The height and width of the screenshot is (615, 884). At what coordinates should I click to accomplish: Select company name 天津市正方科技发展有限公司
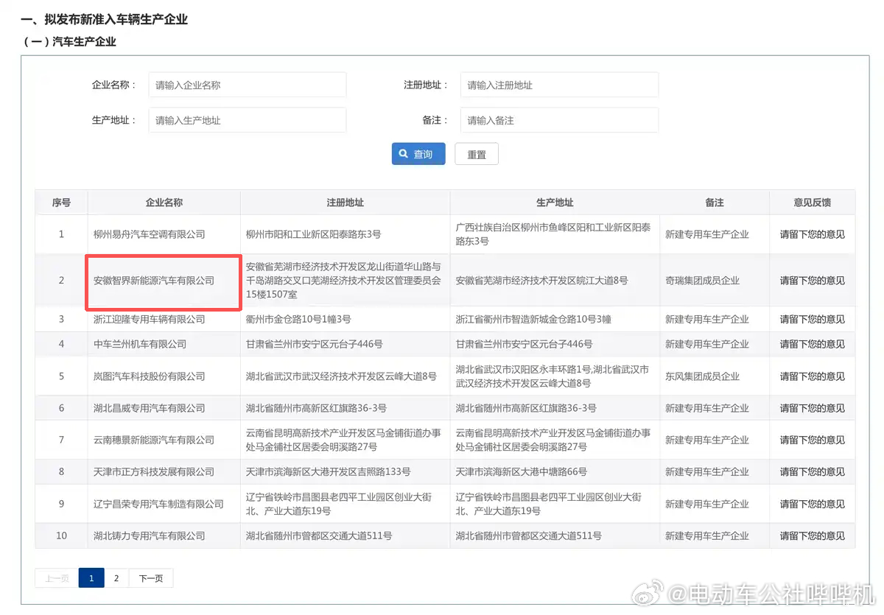point(154,471)
